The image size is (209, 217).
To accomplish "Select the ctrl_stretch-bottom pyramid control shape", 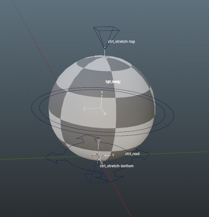I will 93,177.
